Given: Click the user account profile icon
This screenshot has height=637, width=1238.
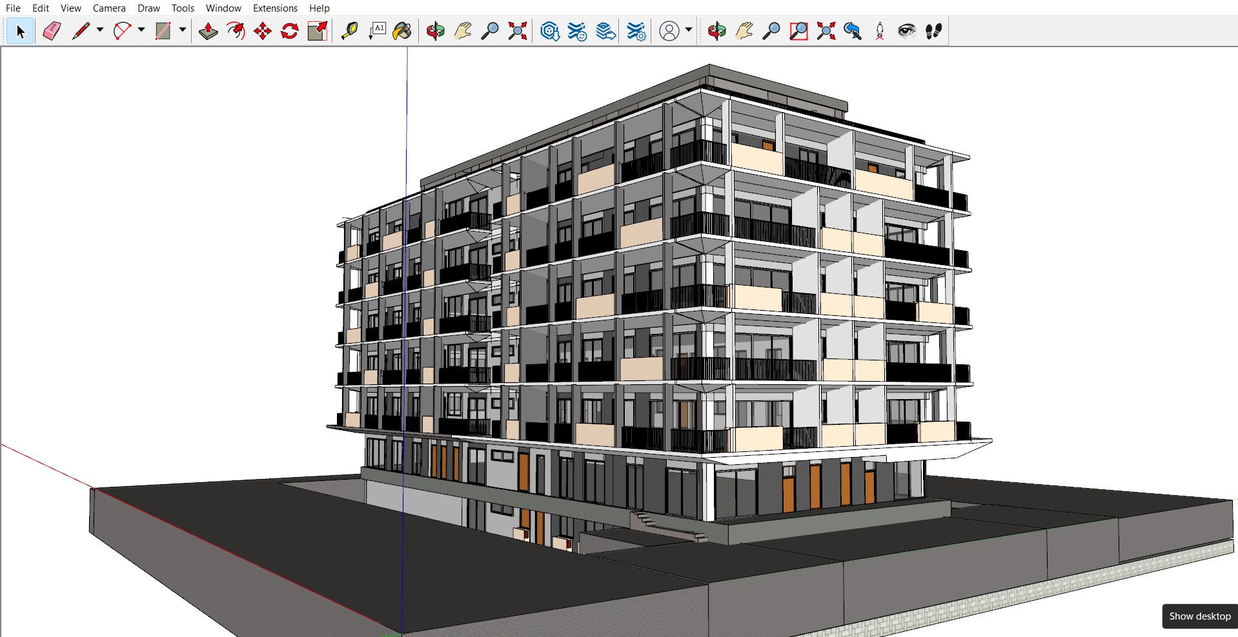Looking at the screenshot, I should tap(669, 31).
